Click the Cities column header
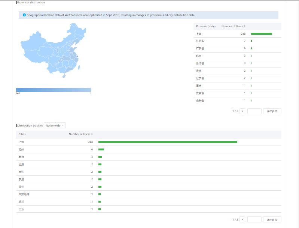Image resolution: width=299 pixels, height=228 pixels. coord(22,134)
